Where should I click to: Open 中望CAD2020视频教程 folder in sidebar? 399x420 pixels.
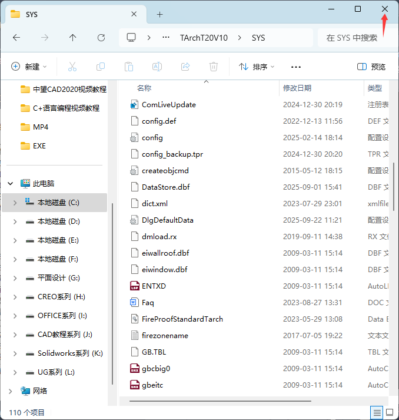point(64,89)
